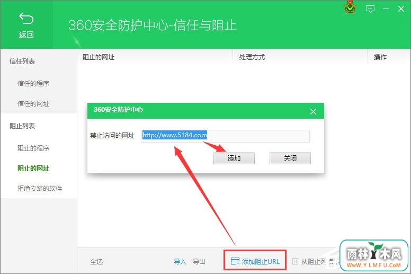Click the 添加阻止URL link text
Viewport: 411px width, 274px height.
pos(261,261)
